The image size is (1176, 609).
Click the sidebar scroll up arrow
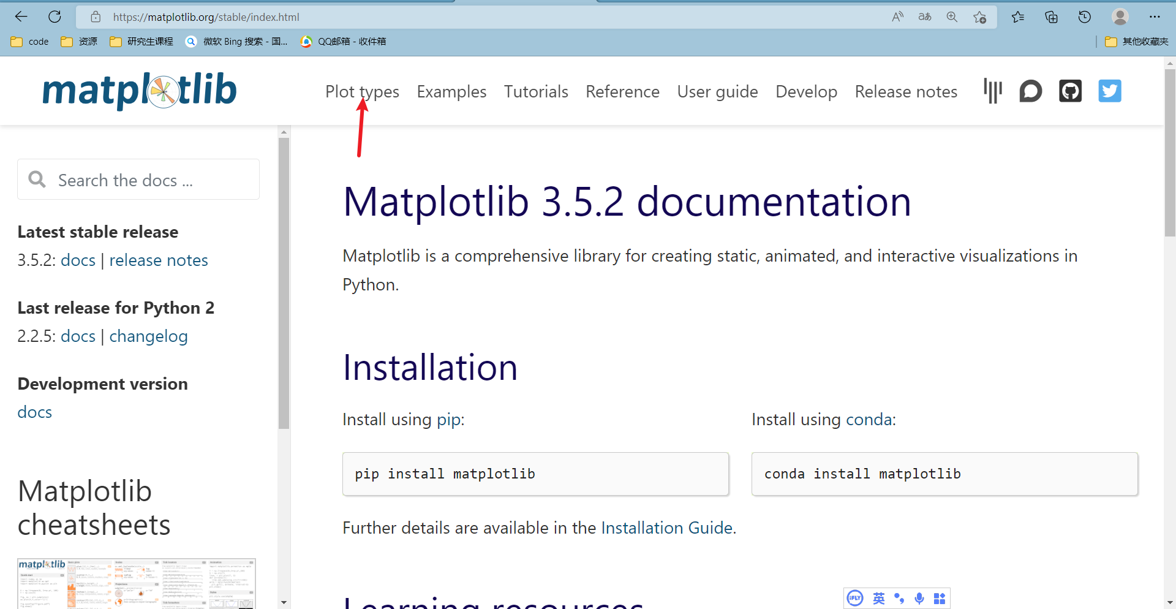(284, 132)
